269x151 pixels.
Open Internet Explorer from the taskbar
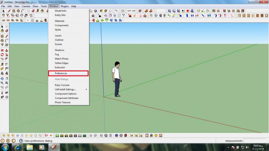[18, 147]
